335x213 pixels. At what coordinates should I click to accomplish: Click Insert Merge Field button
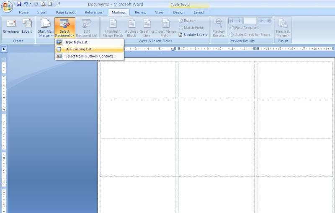165,28
